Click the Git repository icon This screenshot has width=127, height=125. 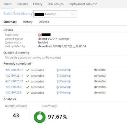coord(39,35)
